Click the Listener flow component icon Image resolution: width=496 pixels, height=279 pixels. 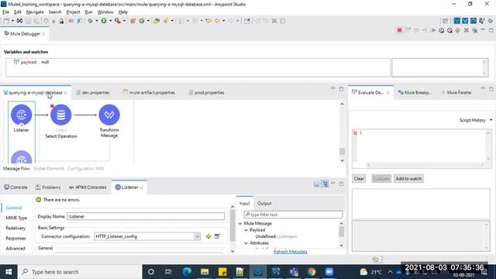(x=21, y=115)
